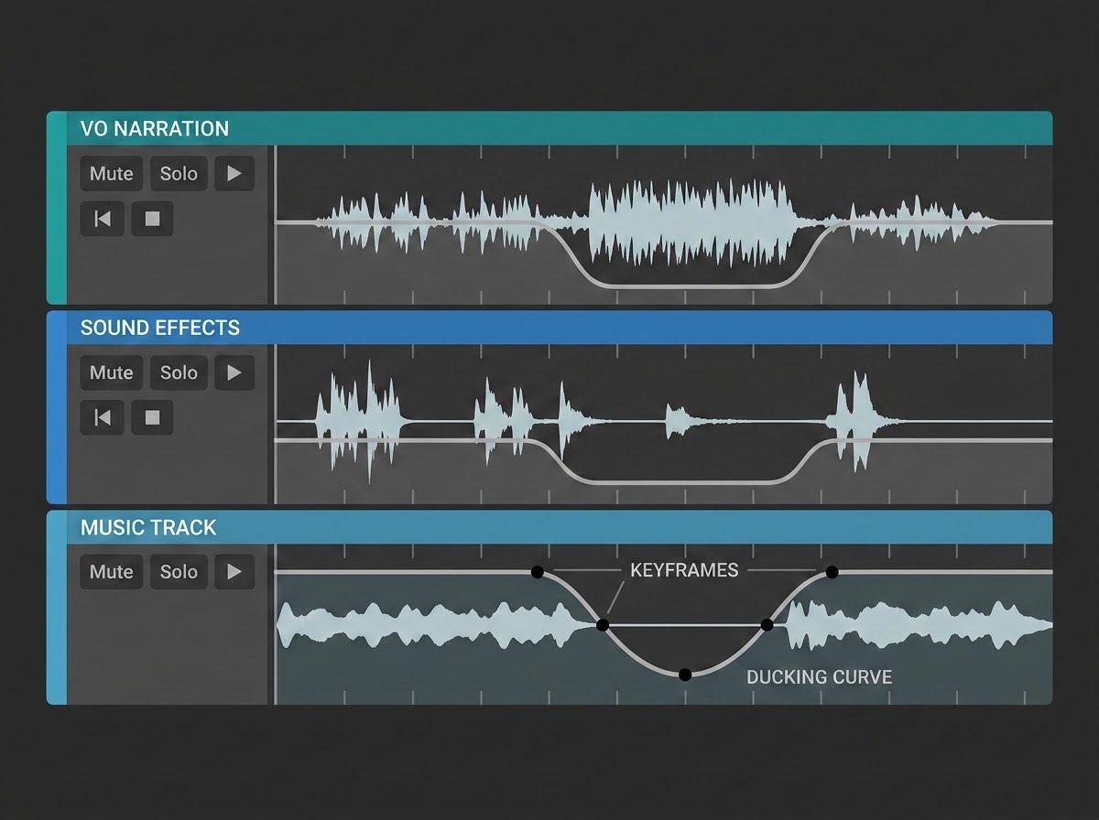Solo the VO Narration track
Screen dimensions: 1099x820
[x=179, y=173]
